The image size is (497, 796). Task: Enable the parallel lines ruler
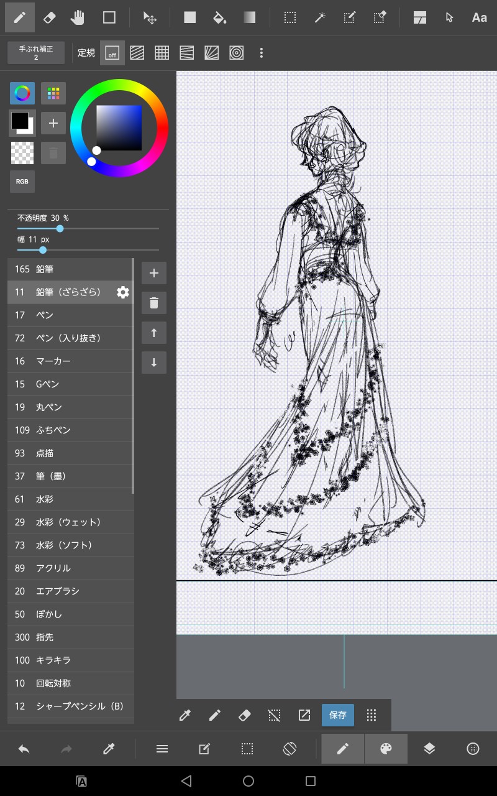point(137,53)
